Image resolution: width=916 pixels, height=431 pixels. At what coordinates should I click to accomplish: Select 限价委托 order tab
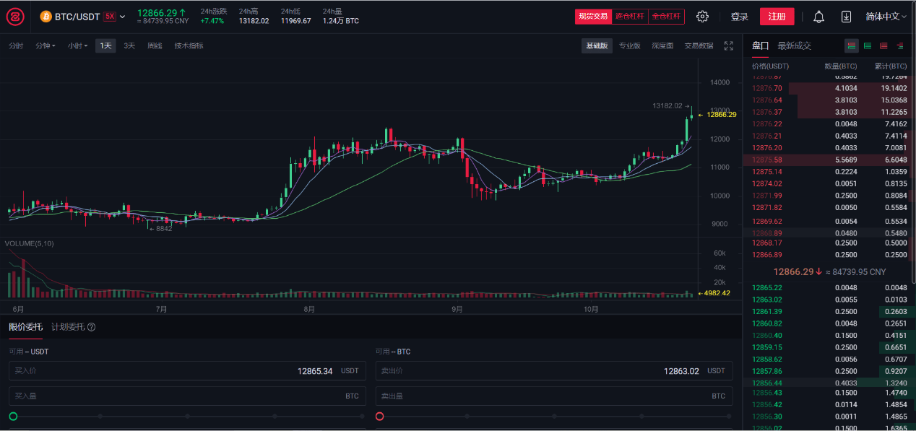pos(25,326)
